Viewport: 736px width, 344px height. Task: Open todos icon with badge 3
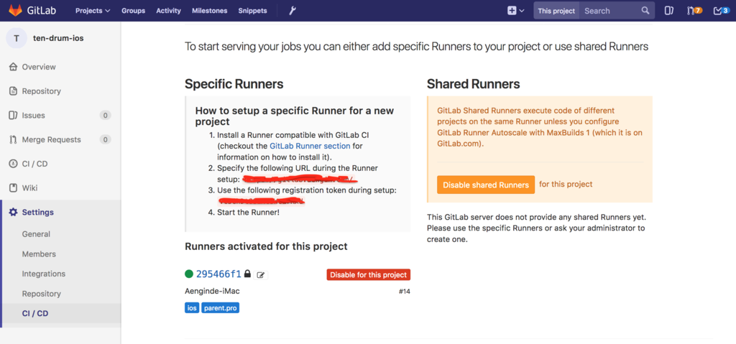click(720, 10)
